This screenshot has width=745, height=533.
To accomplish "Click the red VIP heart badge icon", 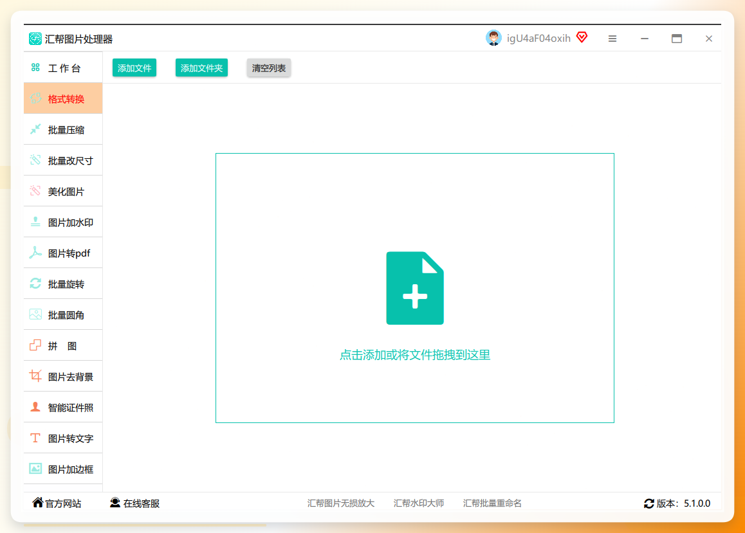I will pyautogui.click(x=582, y=37).
